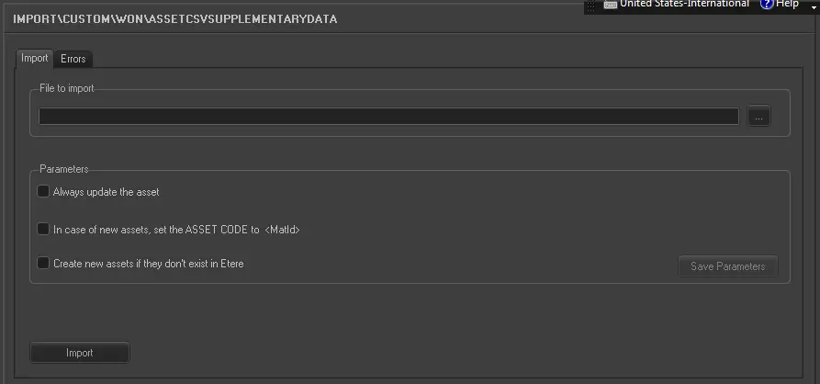The image size is (820, 384).
Task: Click the blue Help question-mark icon
Action: 767,5
